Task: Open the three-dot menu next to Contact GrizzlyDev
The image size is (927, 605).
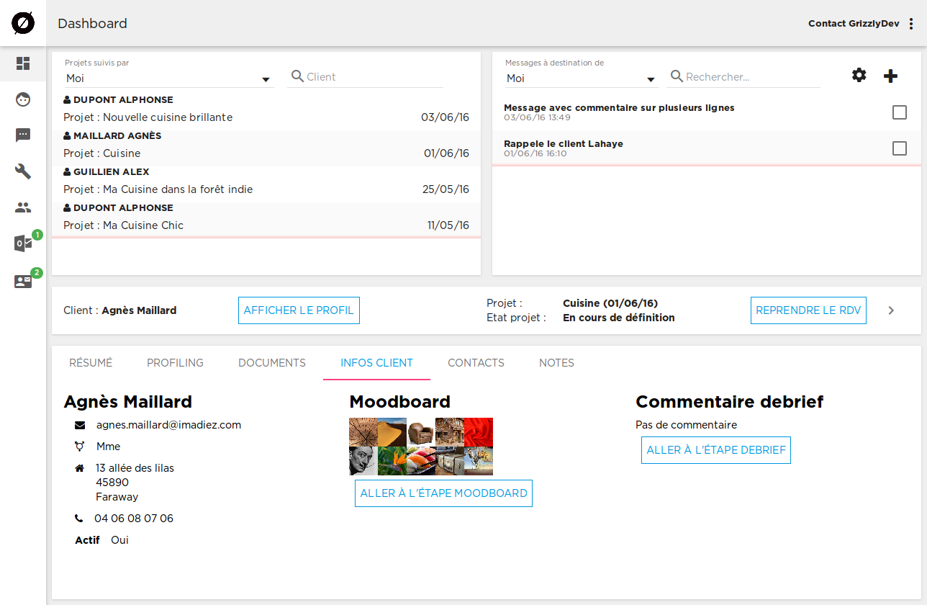Action: [x=911, y=24]
